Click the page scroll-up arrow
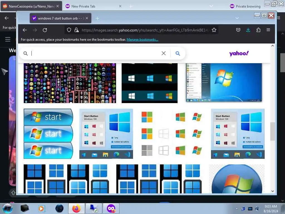The width and height of the screenshot is (285, 214). pos(272,46)
